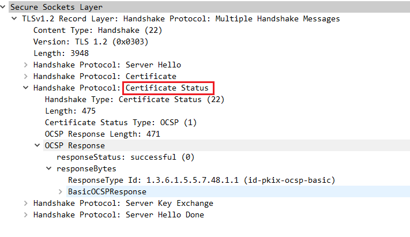Select the responseBytes row text
Image resolution: width=410 pixels, height=237 pixels.
pyautogui.click(x=86, y=168)
